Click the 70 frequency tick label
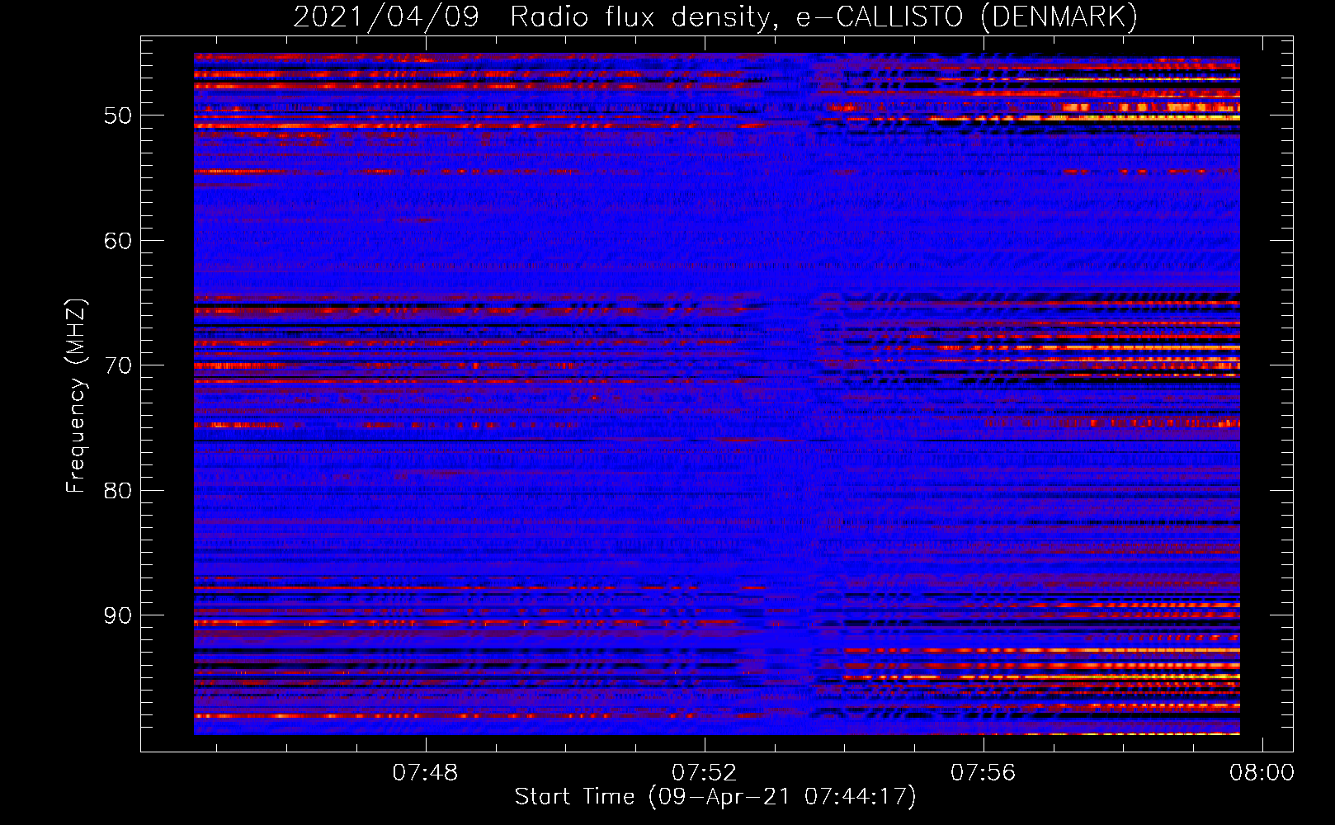The image size is (1335, 825). [x=118, y=365]
